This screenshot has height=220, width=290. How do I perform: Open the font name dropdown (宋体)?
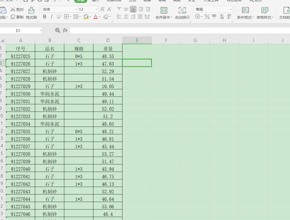point(76,9)
